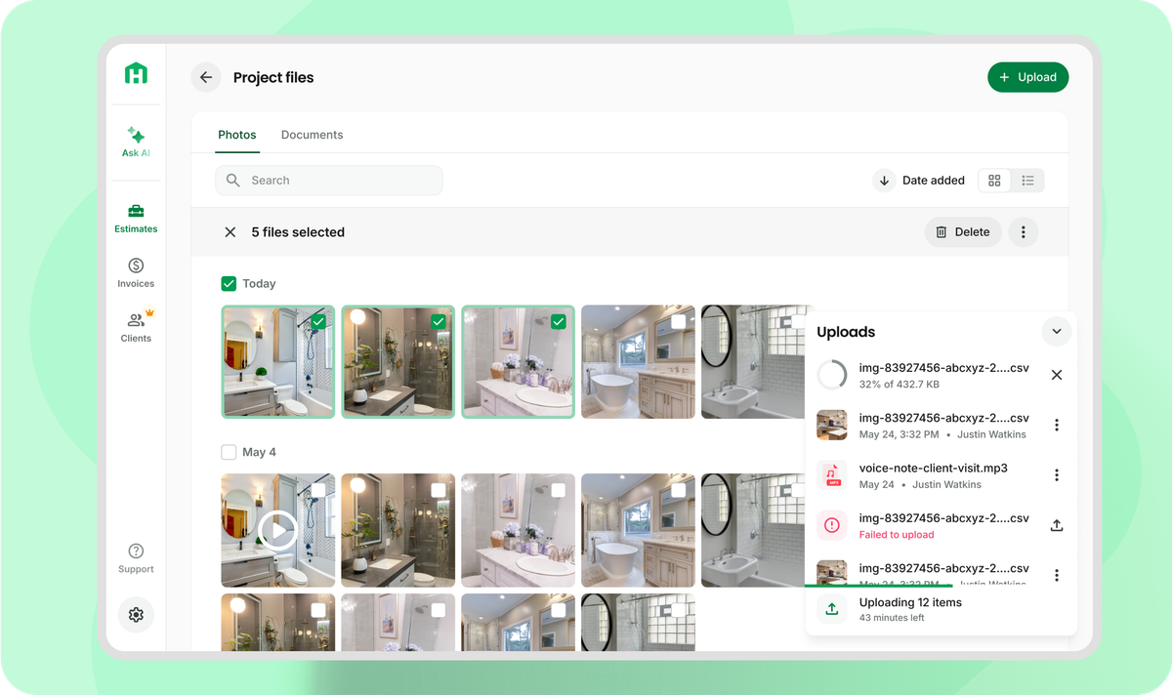Switch to grid view
This screenshot has width=1172, height=695.
994,181
